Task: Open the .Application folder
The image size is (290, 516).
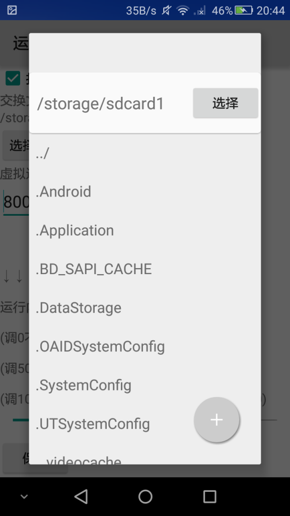Action: pyautogui.click(x=145, y=230)
